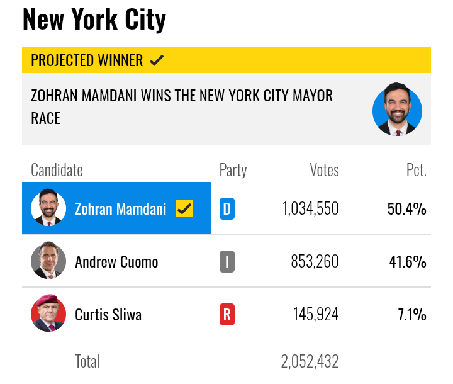Click the Party column header
The width and height of the screenshot is (453, 384).
pyautogui.click(x=233, y=170)
